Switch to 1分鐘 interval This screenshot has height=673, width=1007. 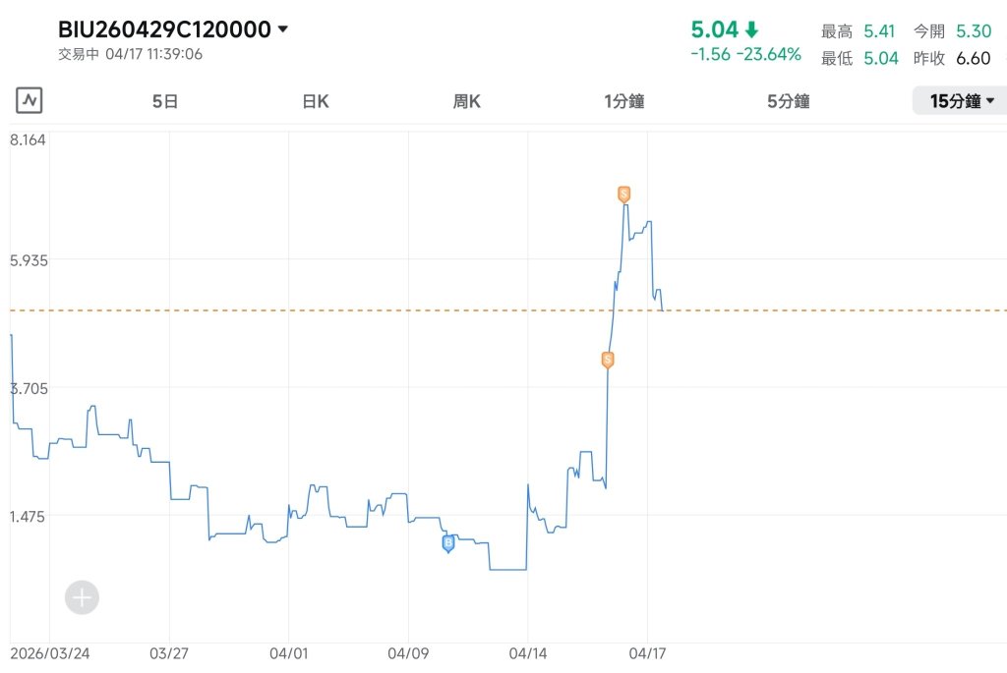(x=624, y=101)
